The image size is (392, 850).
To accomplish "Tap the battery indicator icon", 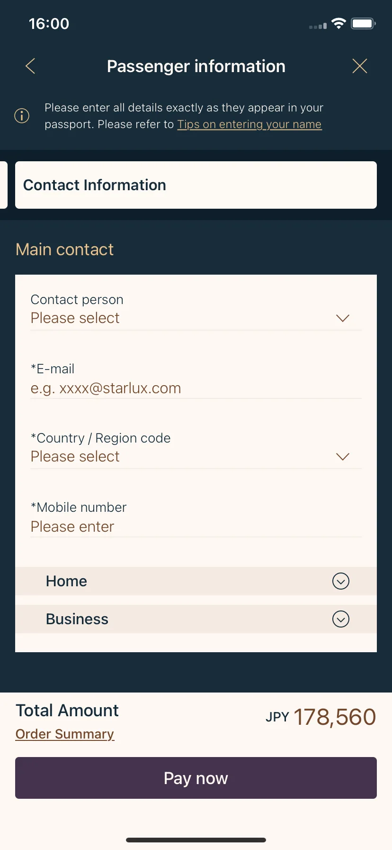I will click(363, 23).
